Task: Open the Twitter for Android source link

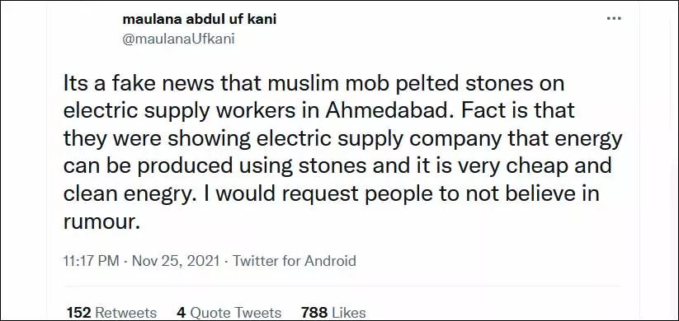Action: (x=295, y=261)
